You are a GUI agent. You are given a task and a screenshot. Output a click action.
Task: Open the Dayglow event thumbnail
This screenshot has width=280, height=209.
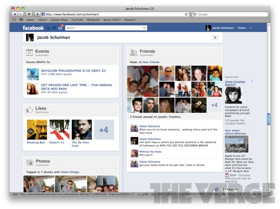tap(33, 74)
